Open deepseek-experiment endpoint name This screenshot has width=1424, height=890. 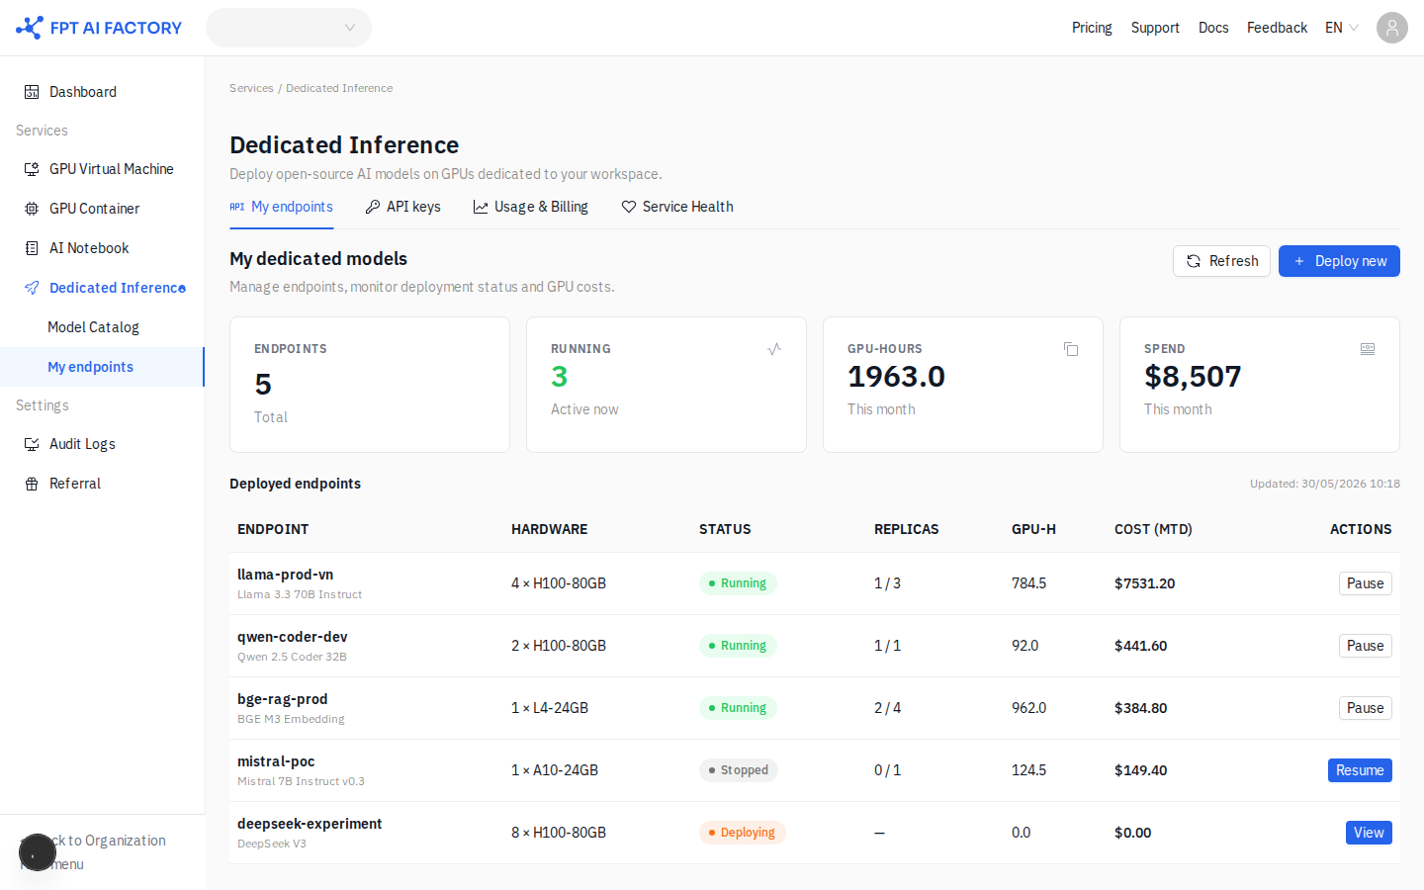click(x=310, y=824)
